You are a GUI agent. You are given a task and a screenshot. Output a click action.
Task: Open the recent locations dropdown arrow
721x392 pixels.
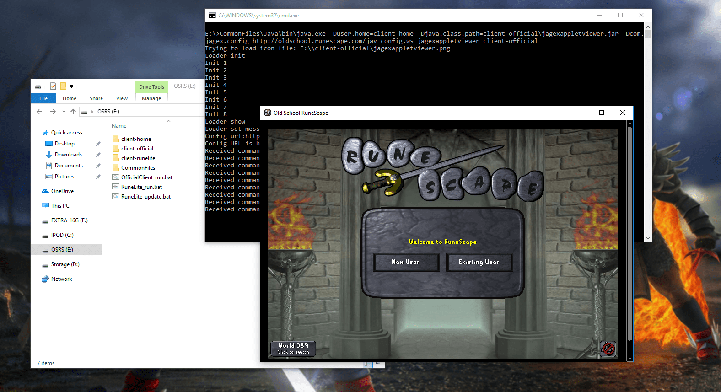click(64, 112)
